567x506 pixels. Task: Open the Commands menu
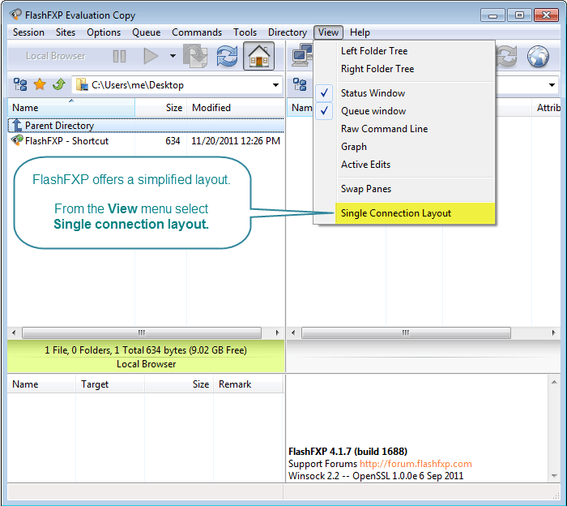[x=197, y=32]
